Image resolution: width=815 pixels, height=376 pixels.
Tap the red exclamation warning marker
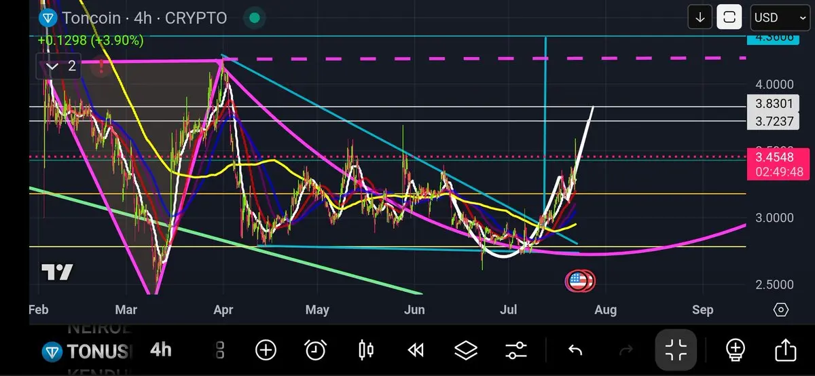coord(101,67)
